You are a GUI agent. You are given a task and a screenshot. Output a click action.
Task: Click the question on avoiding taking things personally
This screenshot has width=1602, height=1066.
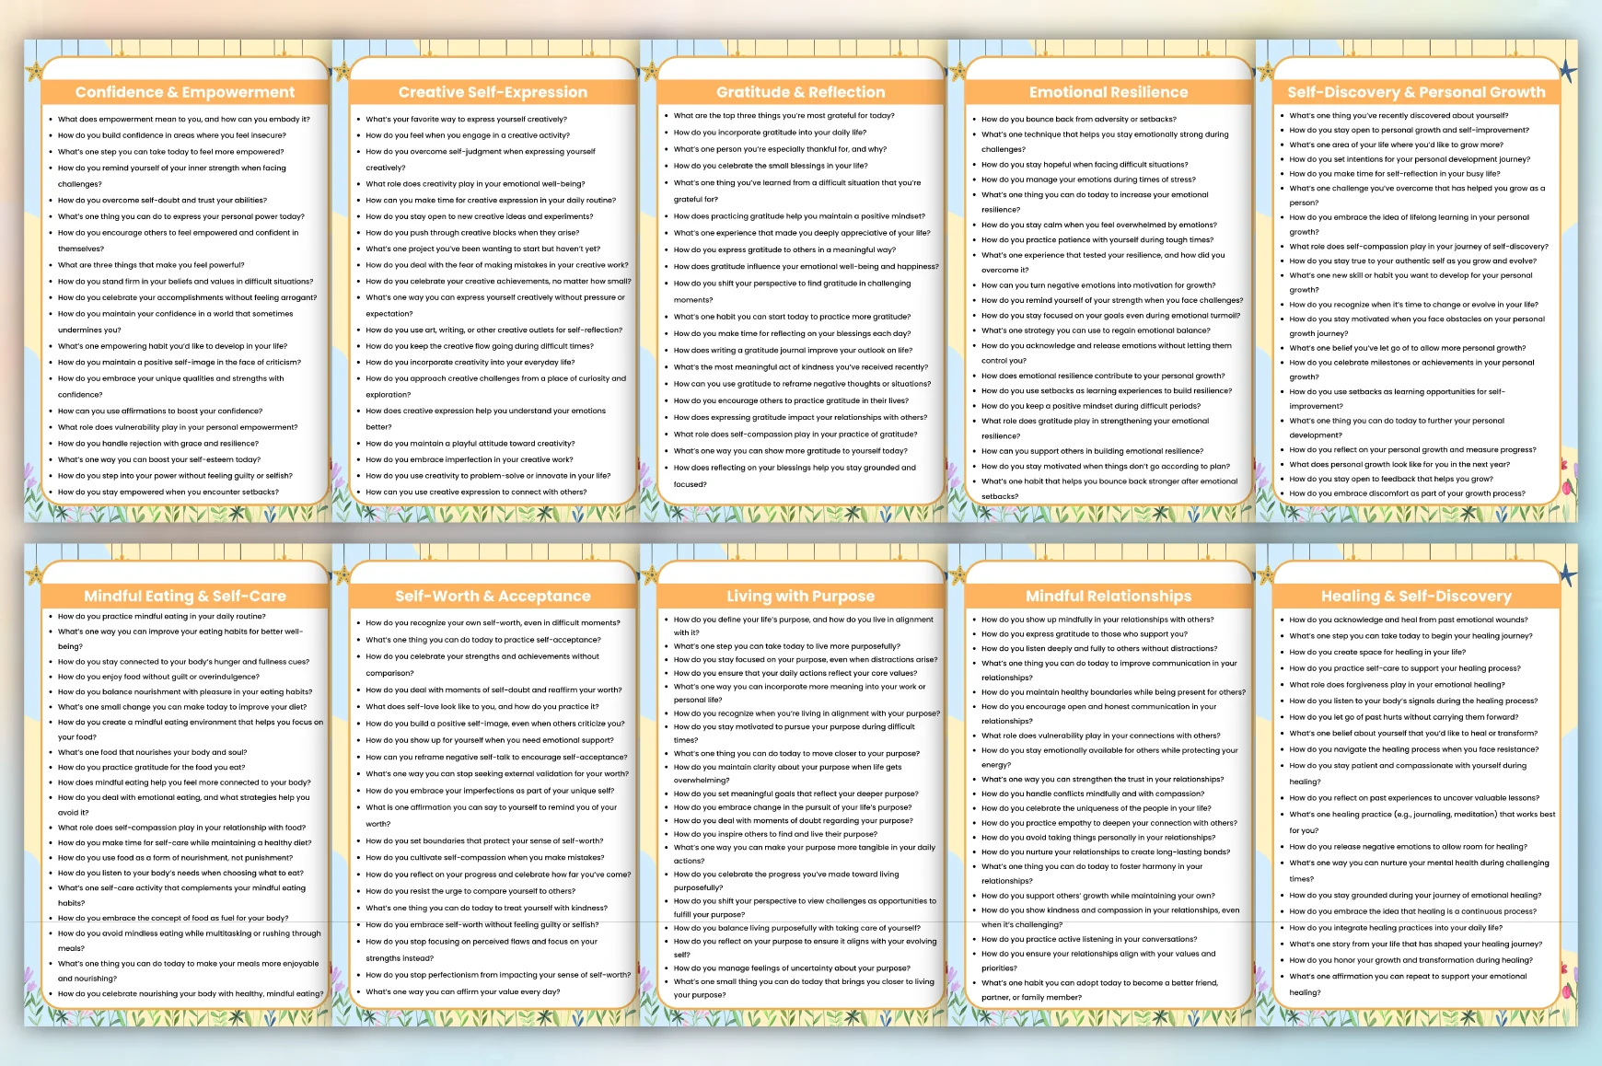[1098, 838]
